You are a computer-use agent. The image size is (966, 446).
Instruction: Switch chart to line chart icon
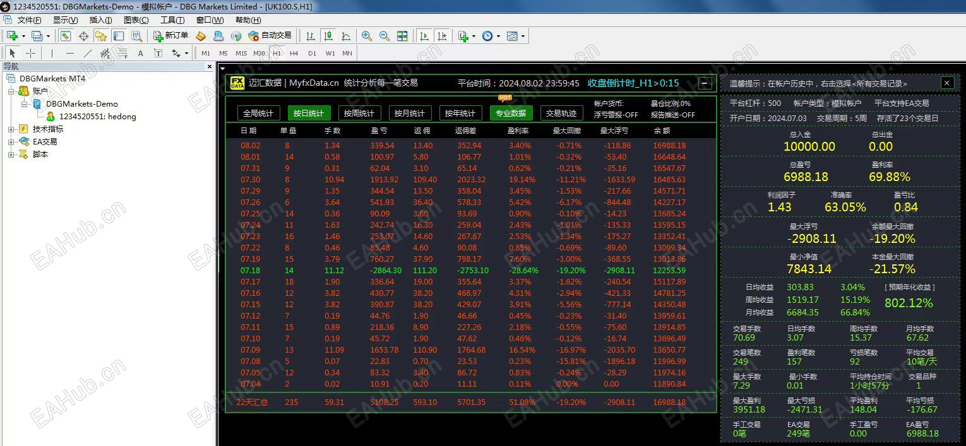(346, 36)
